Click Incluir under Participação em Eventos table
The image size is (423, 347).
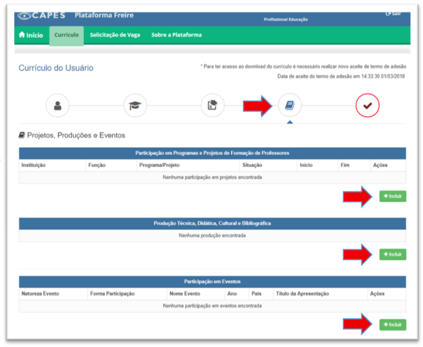(x=392, y=325)
